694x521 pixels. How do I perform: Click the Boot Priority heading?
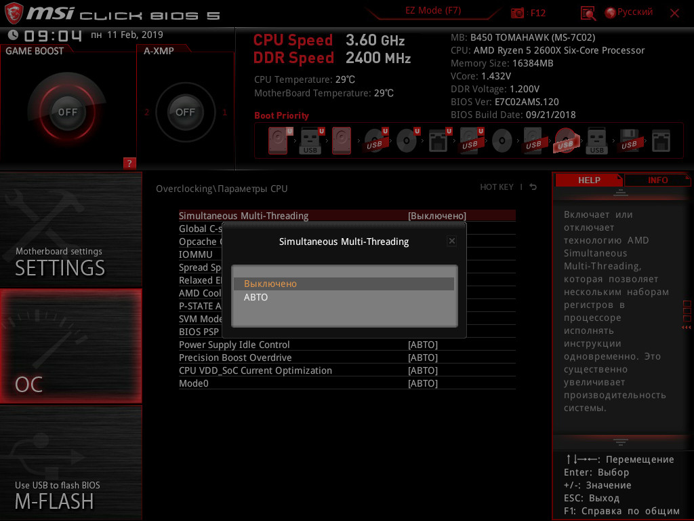coord(281,115)
